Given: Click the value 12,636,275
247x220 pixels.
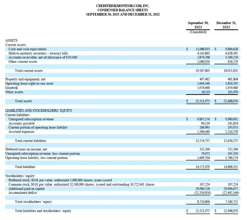Looking at the screenshot, I should click(231, 141).
